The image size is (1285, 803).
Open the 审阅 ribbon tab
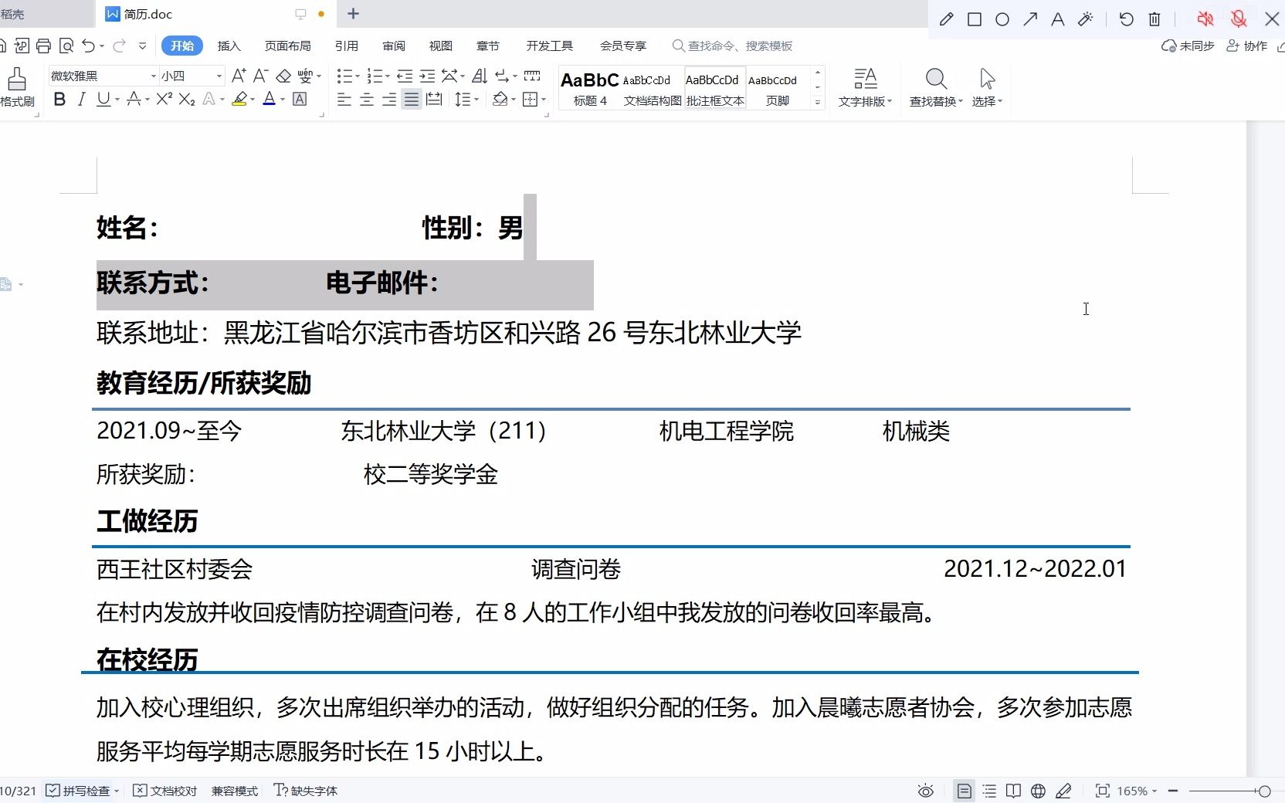coord(393,46)
